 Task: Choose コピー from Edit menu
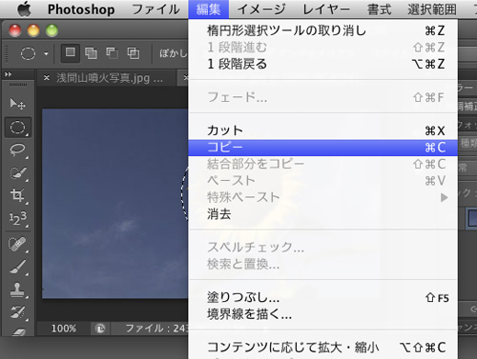(x=322, y=148)
